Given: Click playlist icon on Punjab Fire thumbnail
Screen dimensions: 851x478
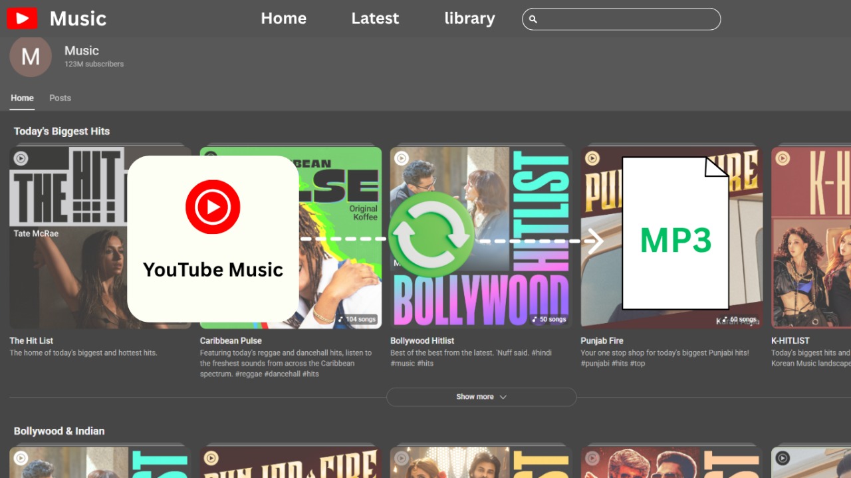Looking at the screenshot, I should pyautogui.click(x=592, y=158).
